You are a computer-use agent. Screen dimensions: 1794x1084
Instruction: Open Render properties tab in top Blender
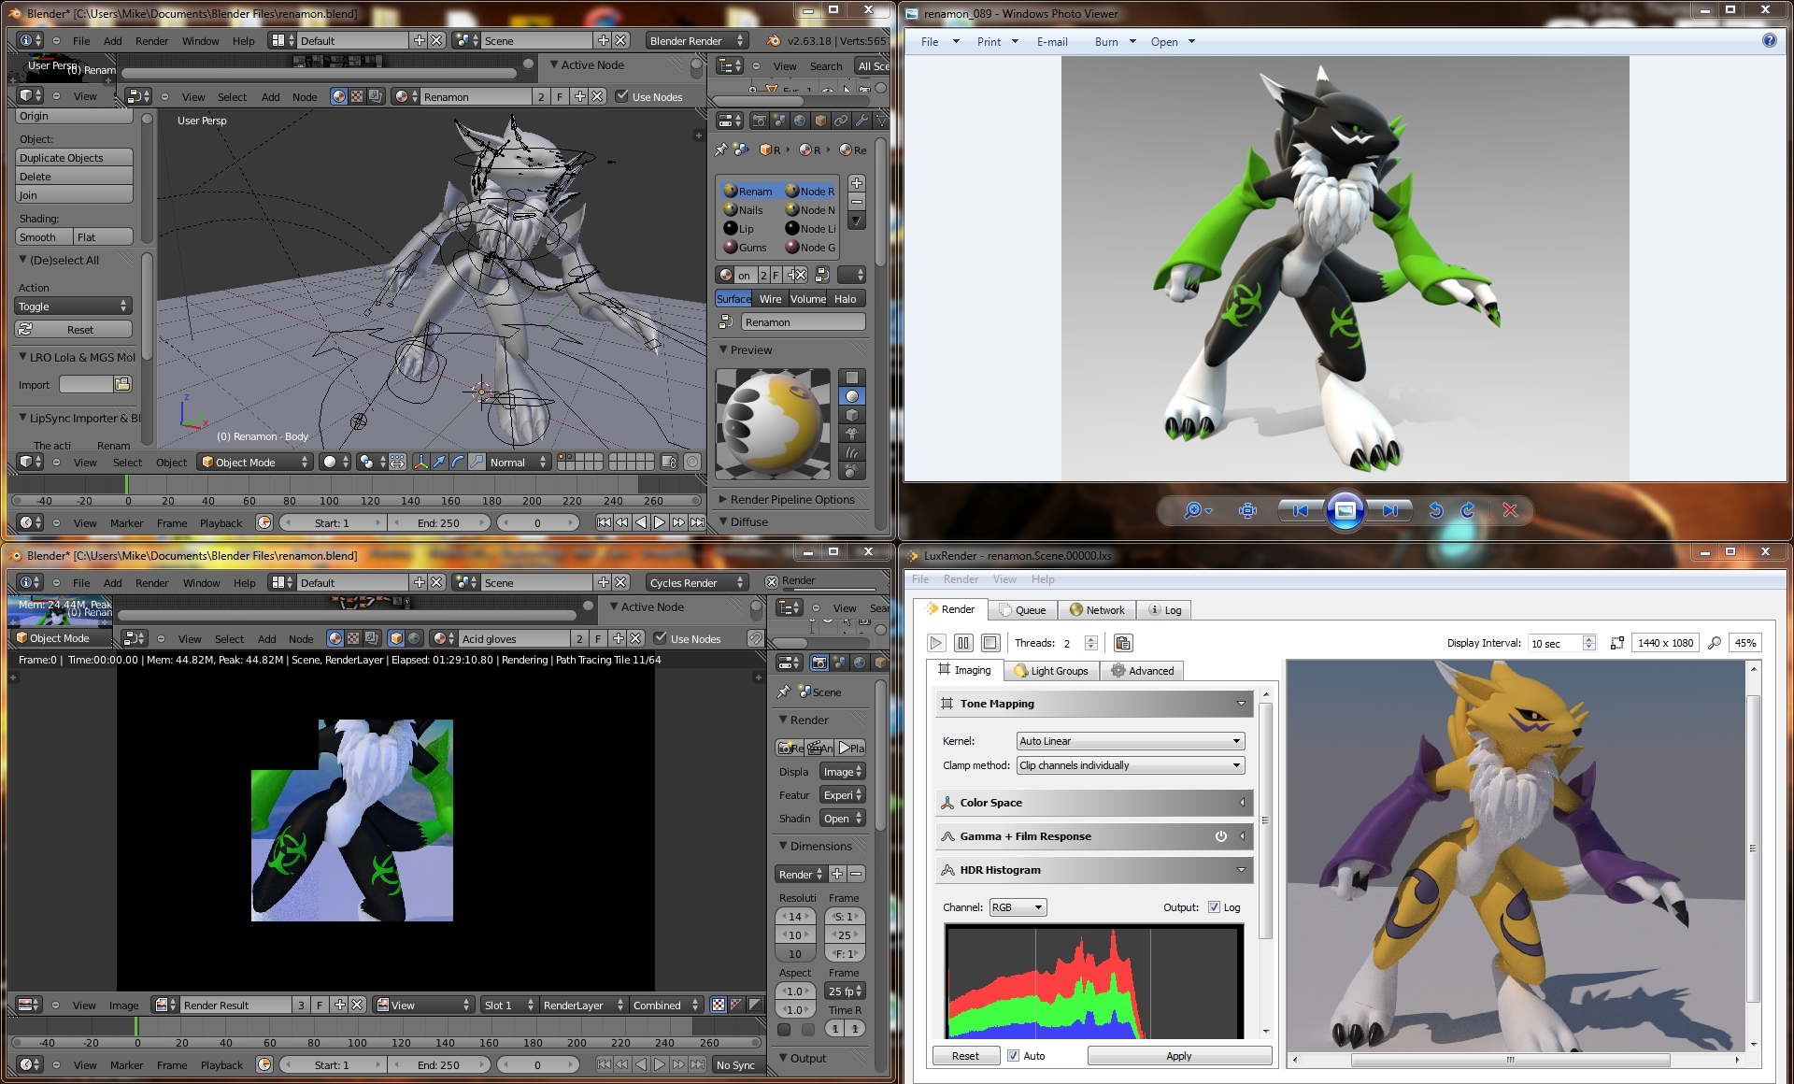(x=759, y=121)
